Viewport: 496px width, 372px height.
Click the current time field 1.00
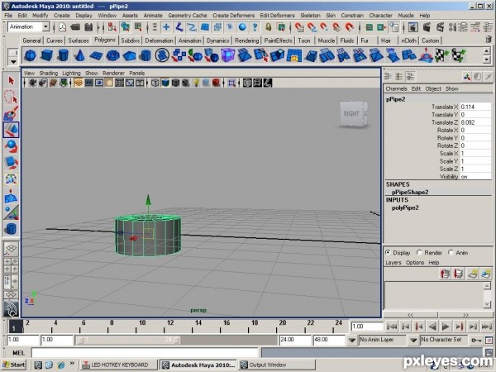click(366, 327)
